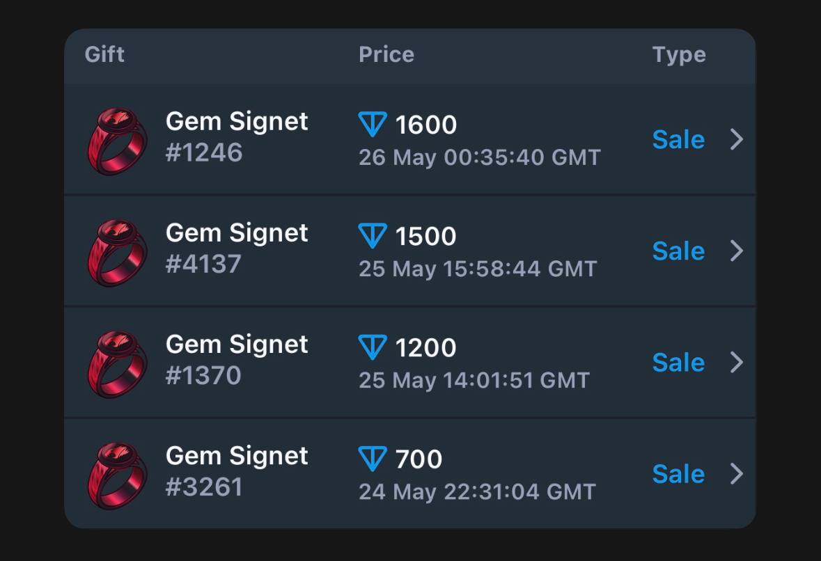Viewport: 821px width, 561px height.
Task: Click the TON icon next to 700
Action: [x=373, y=459]
